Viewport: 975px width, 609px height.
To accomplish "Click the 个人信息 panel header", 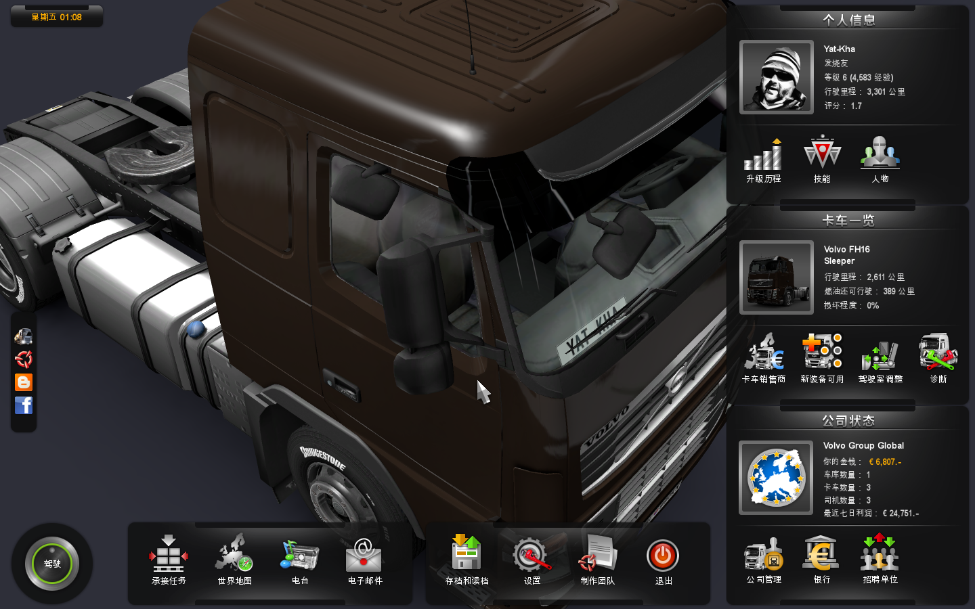I will 848,20.
